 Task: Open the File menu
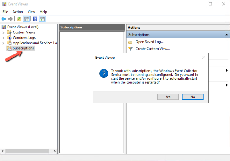(x=5, y=12)
